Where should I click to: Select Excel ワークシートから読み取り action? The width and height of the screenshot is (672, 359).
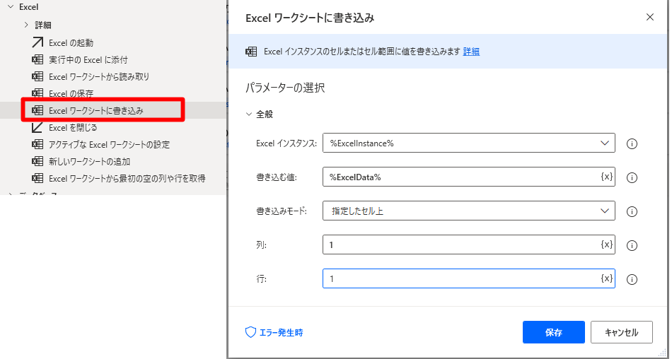point(99,77)
